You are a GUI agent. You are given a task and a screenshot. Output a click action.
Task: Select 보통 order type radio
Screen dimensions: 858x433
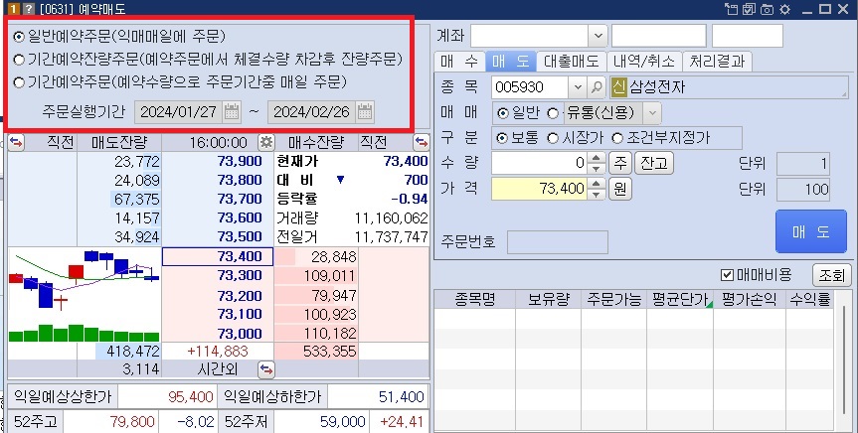point(501,138)
